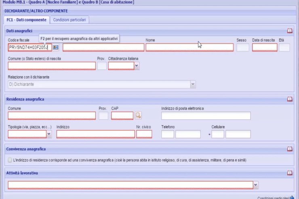Open help book icon for Attività lavorativa

[289, 173]
